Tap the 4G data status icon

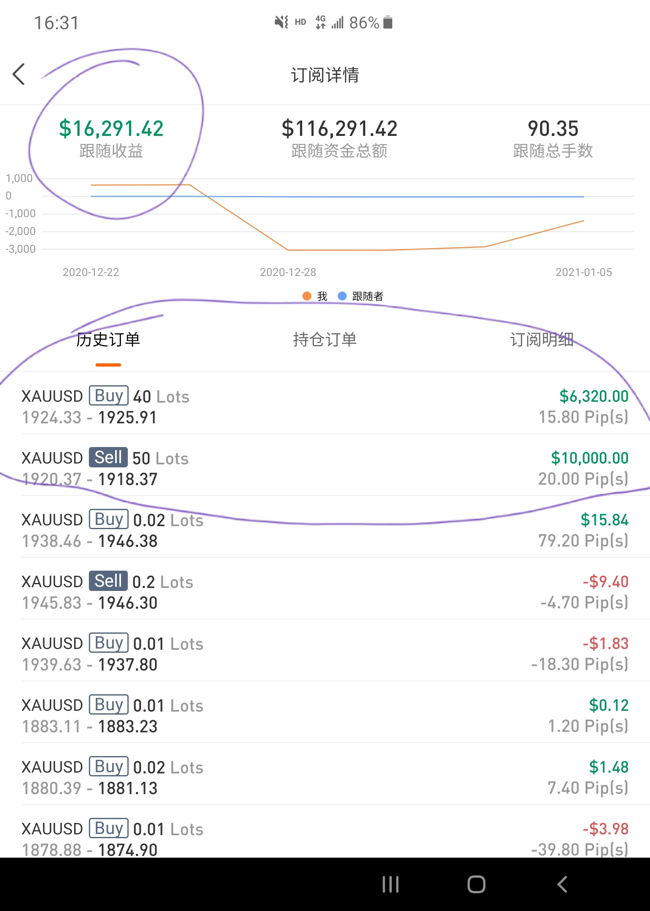(320, 22)
